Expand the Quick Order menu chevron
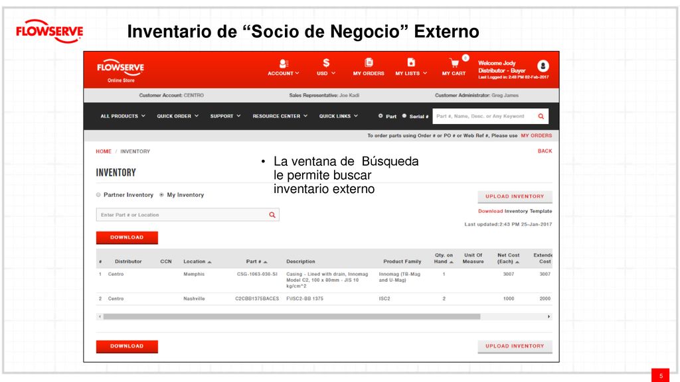680x382 pixels. coord(197,116)
